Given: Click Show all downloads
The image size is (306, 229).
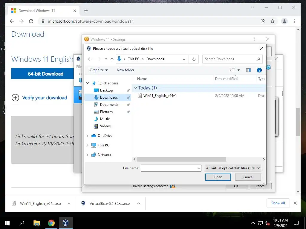Looking at the screenshot, I should [x=278, y=203].
